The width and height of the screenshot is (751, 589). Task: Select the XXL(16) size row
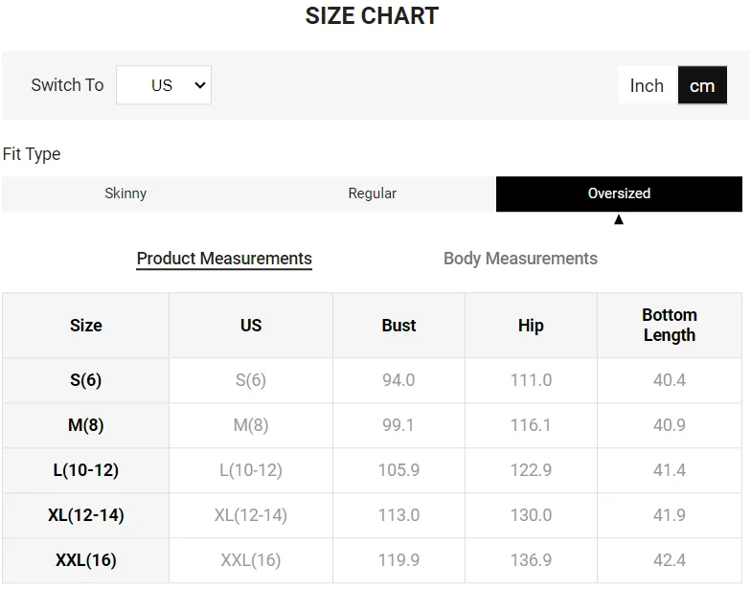85,560
